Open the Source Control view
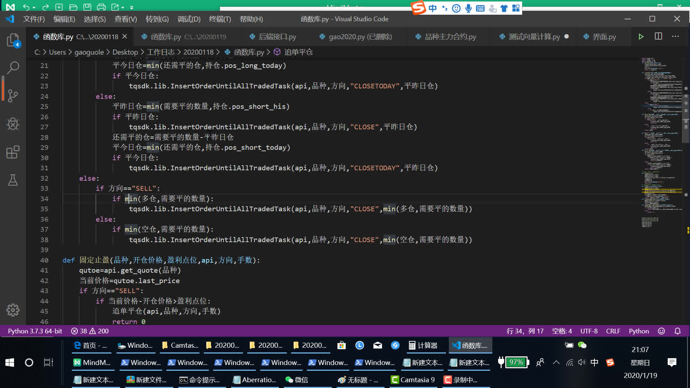690x388 pixels. pos(13,96)
